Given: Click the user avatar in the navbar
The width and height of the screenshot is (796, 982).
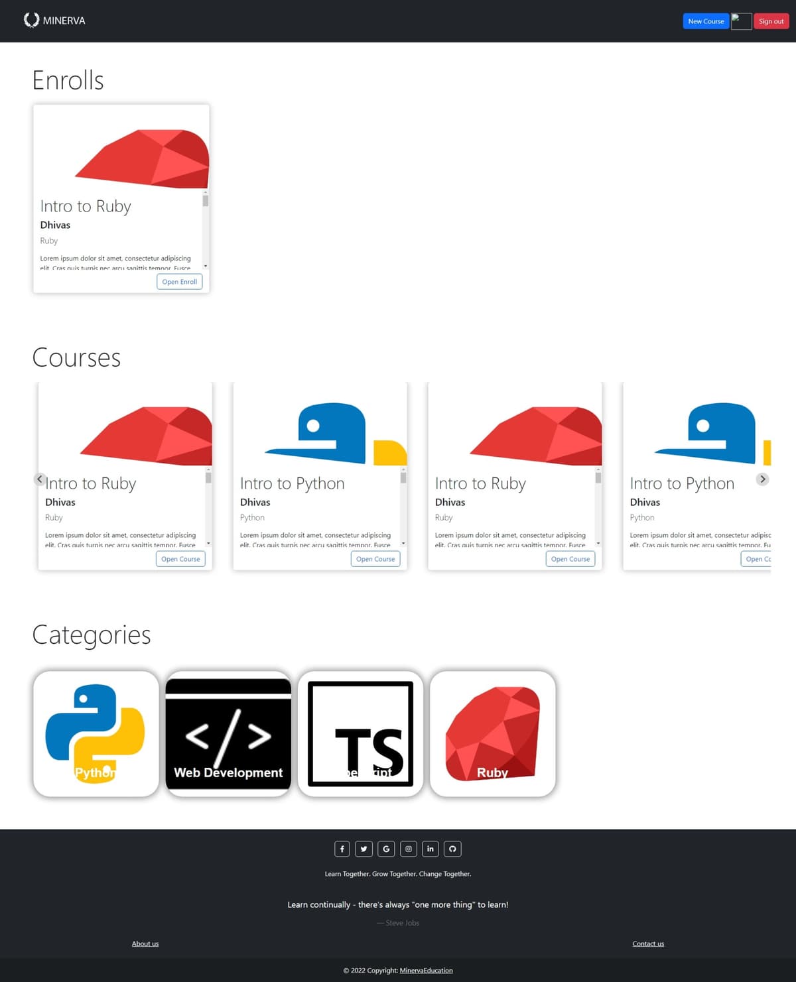Looking at the screenshot, I should point(741,21).
